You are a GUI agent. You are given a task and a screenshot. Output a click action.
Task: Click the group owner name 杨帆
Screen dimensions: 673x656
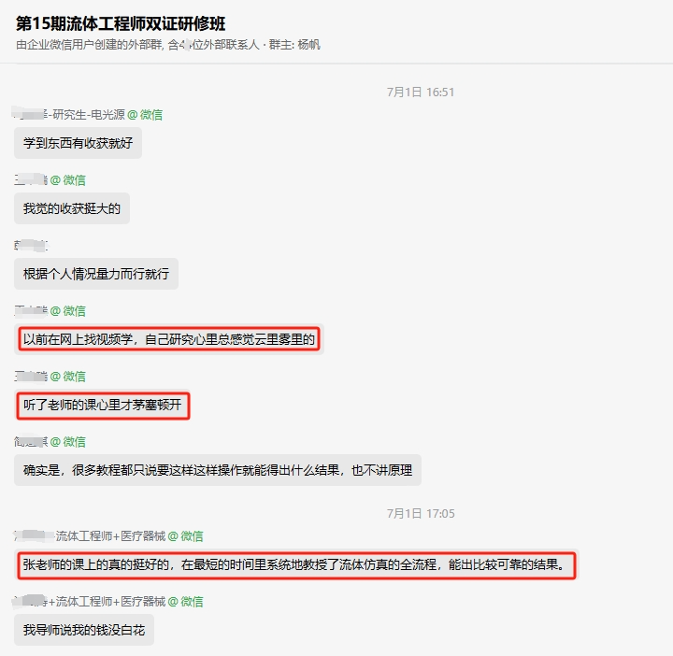tap(308, 45)
